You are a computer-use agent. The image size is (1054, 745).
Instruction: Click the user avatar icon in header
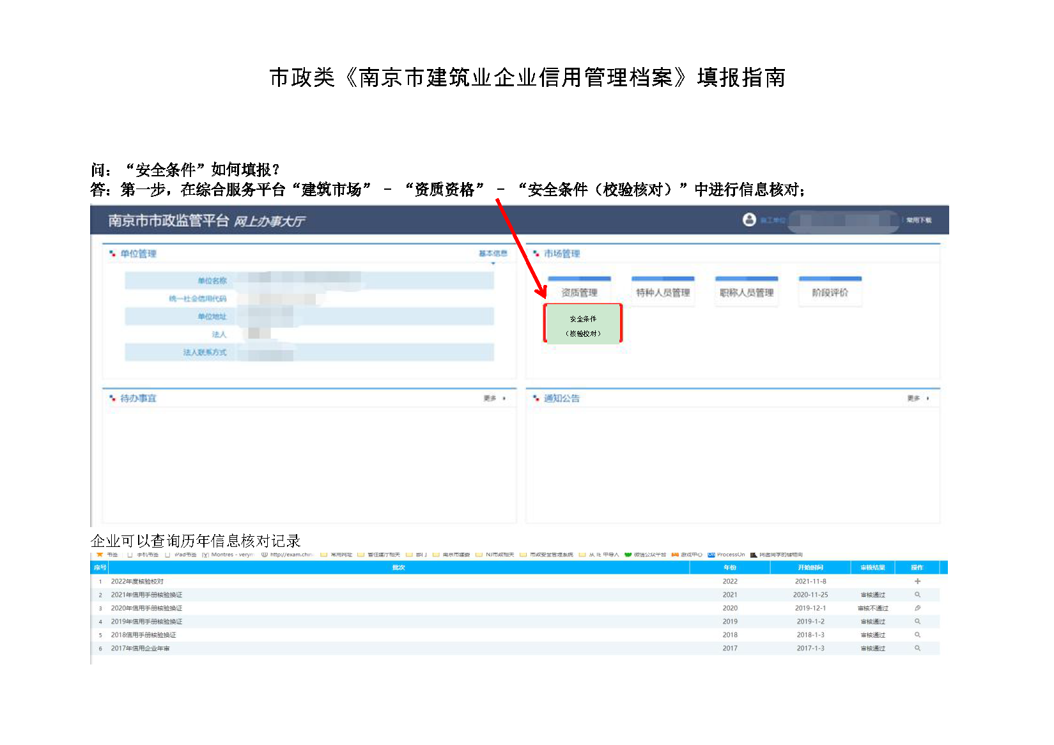749,220
